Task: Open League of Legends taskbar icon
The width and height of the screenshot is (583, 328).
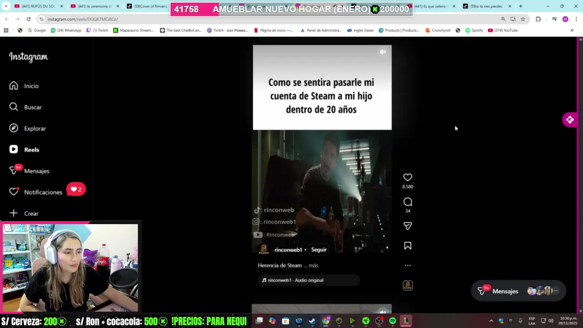Action: [x=406, y=321]
